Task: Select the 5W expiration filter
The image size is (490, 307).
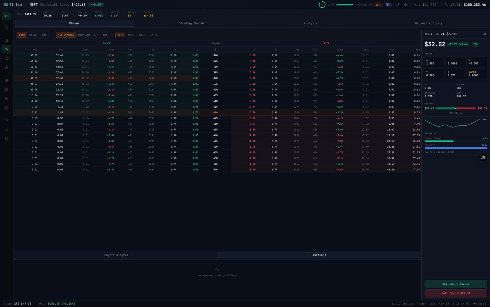Action: click(131, 35)
